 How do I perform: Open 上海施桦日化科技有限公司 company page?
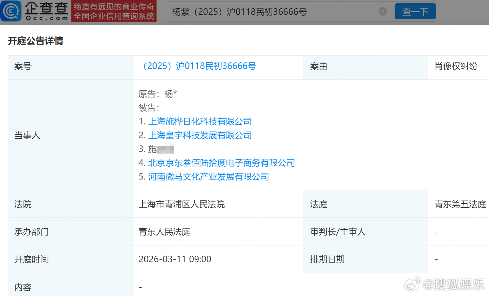(x=200, y=121)
